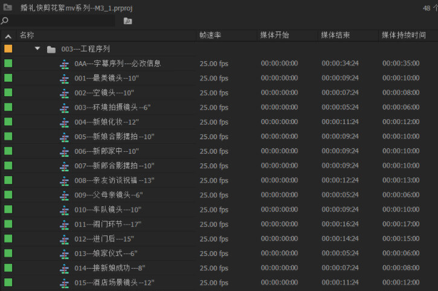The width and height of the screenshot is (438, 291).
Task: Select the 010---车队镜头---10" sequence name
Action: click(x=108, y=209)
